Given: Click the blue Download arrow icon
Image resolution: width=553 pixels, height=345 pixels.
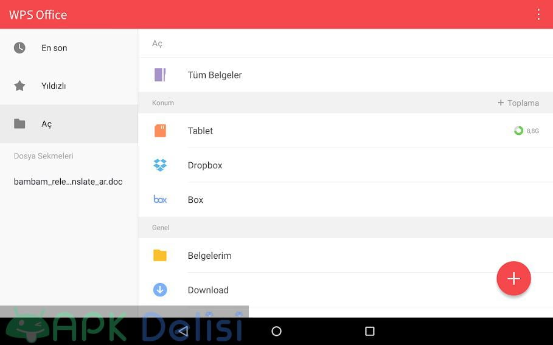Looking at the screenshot, I should 160,290.
